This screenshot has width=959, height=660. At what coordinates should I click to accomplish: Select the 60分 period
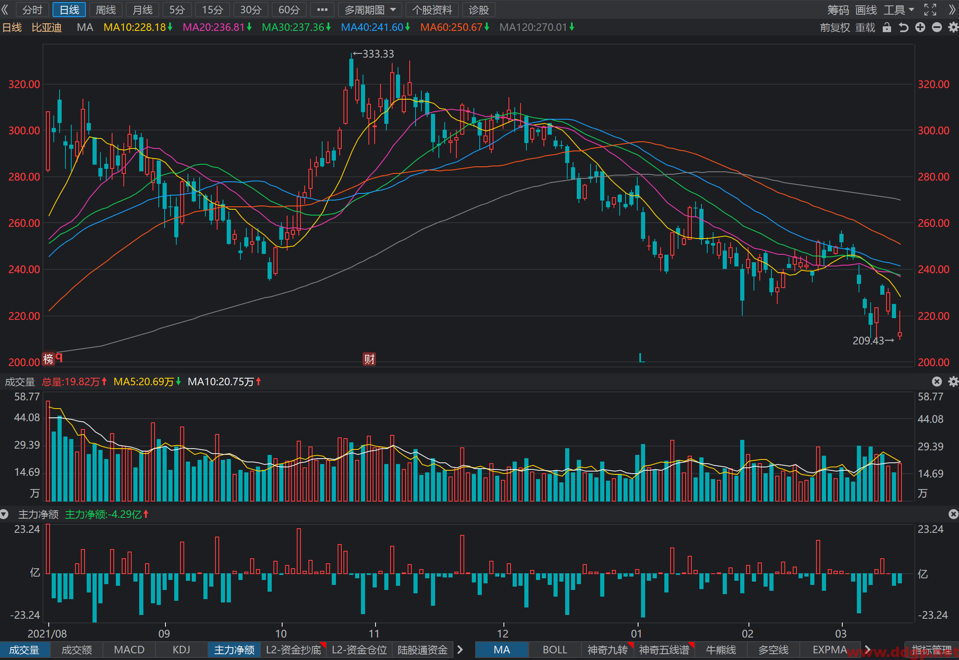[289, 10]
